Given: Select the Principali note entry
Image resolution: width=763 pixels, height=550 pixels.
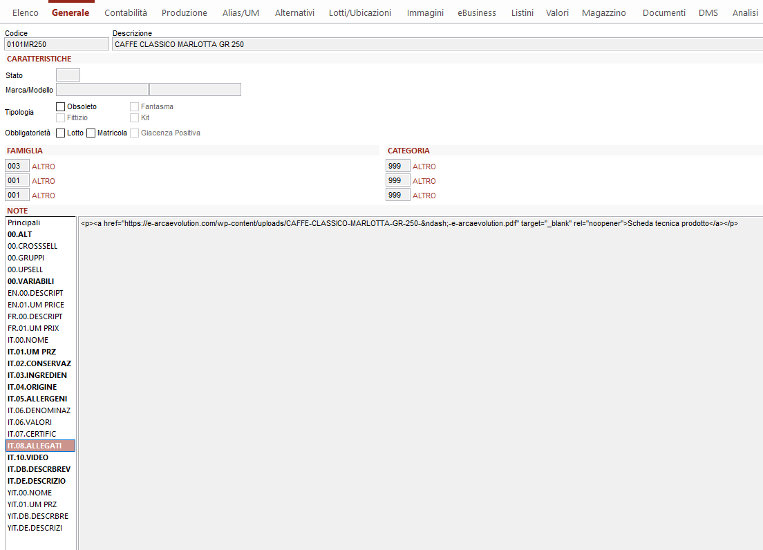Looking at the screenshot, I should click(x=24, y=222).
